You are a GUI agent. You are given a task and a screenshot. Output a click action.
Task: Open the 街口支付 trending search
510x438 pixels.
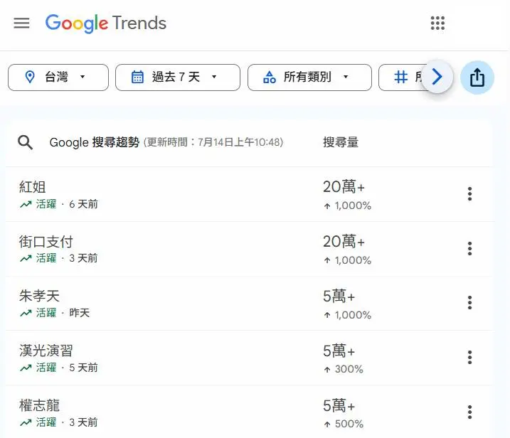tap(46, 242)
